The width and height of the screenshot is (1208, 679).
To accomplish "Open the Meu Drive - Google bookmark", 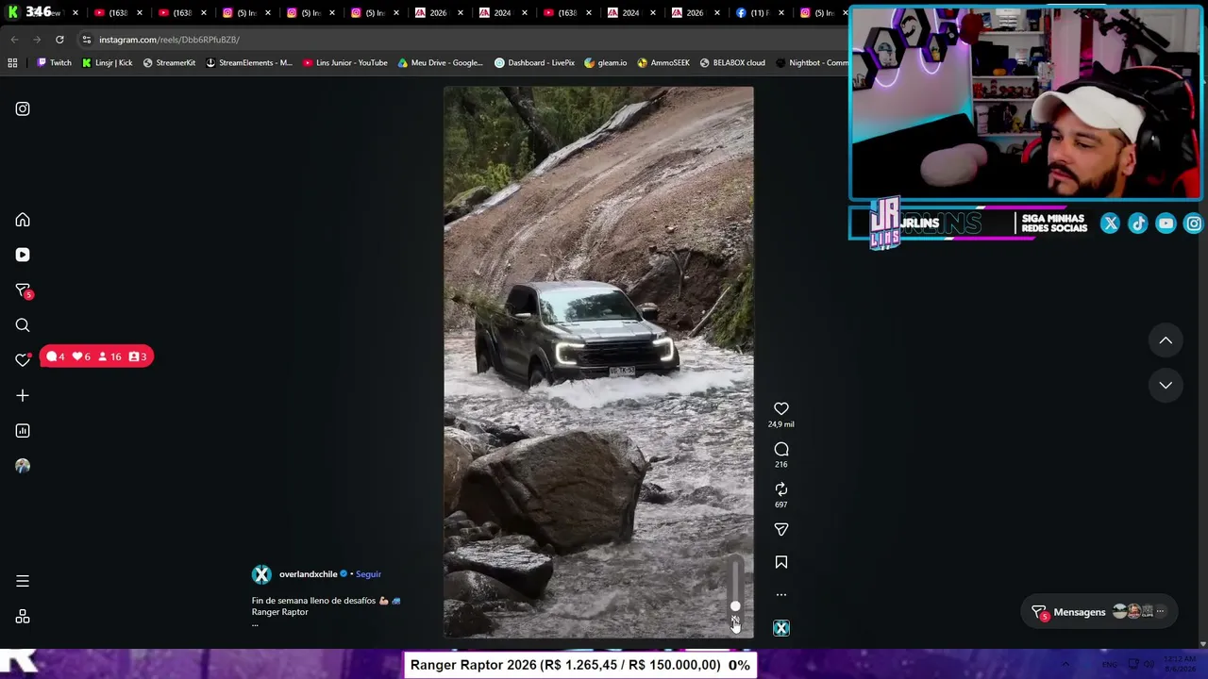I will click(x=441, y=63).
